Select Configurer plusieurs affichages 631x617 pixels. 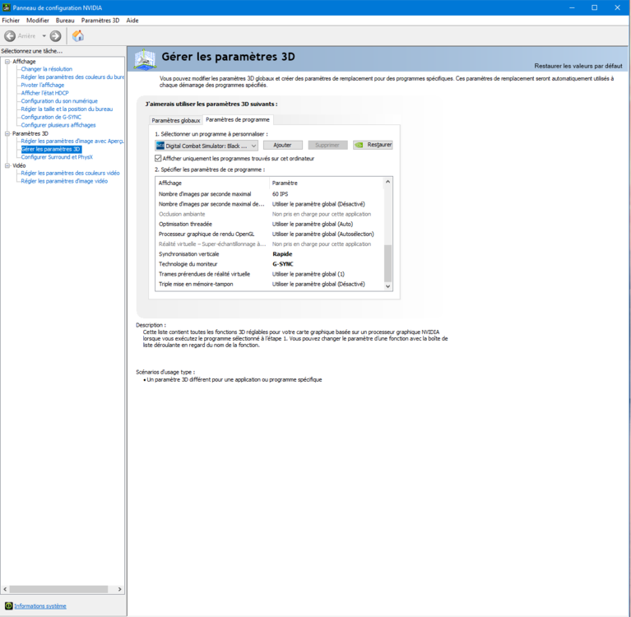click(x=58, y=126)
